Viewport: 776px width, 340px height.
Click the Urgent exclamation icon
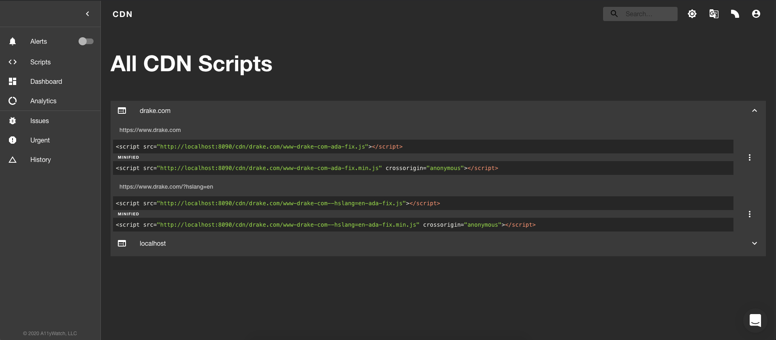click(13, 140)
